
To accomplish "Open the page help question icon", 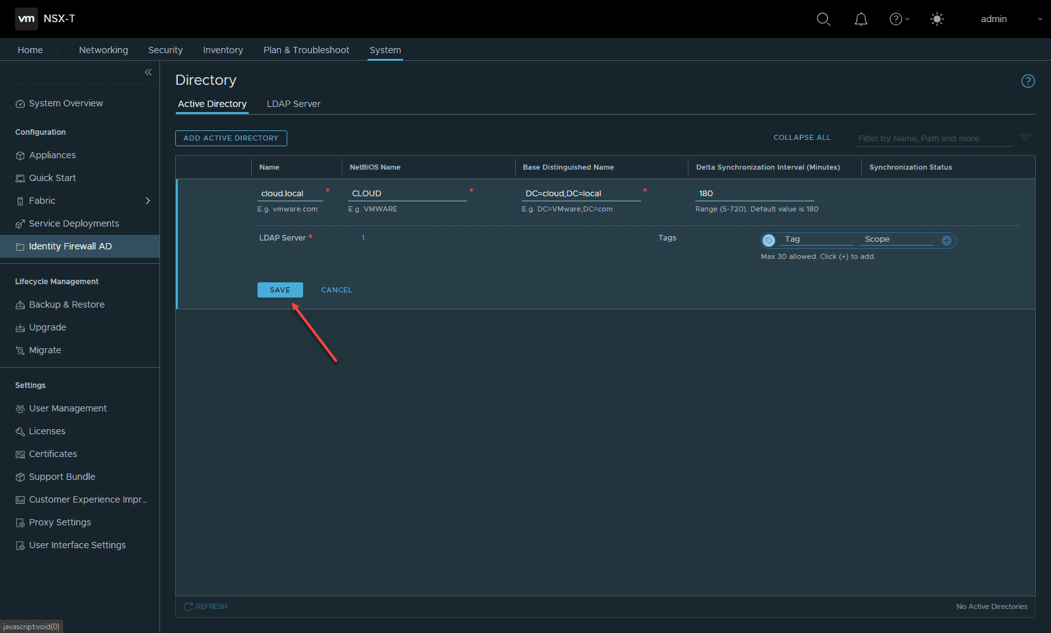I will [x=1028, y=81].
